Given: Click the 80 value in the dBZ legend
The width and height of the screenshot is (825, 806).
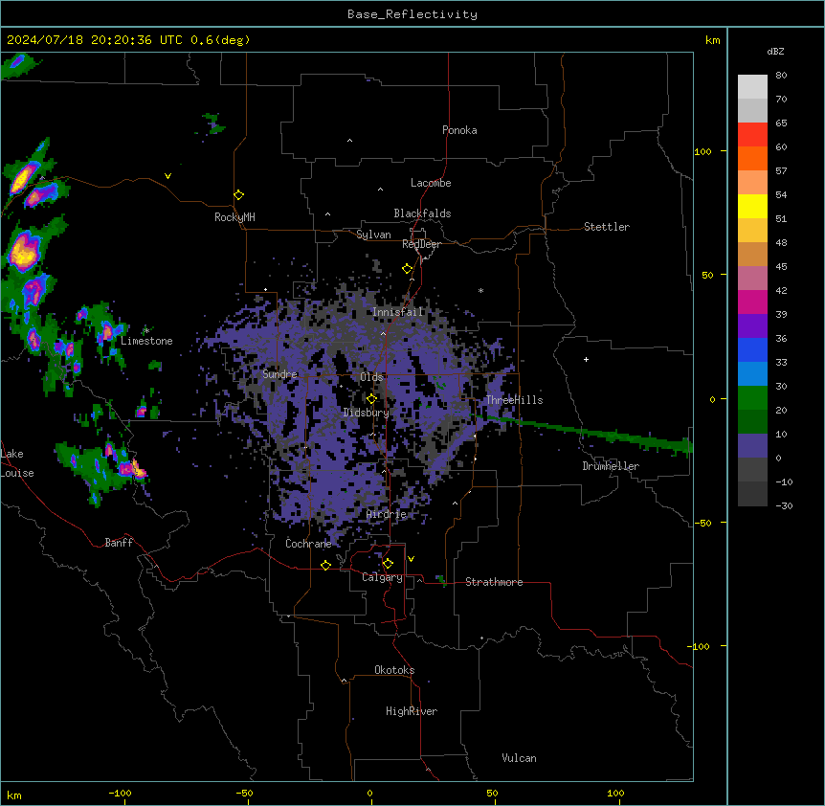Looking at the screenshot, I should pyautogui.click(x=781, y=76).
